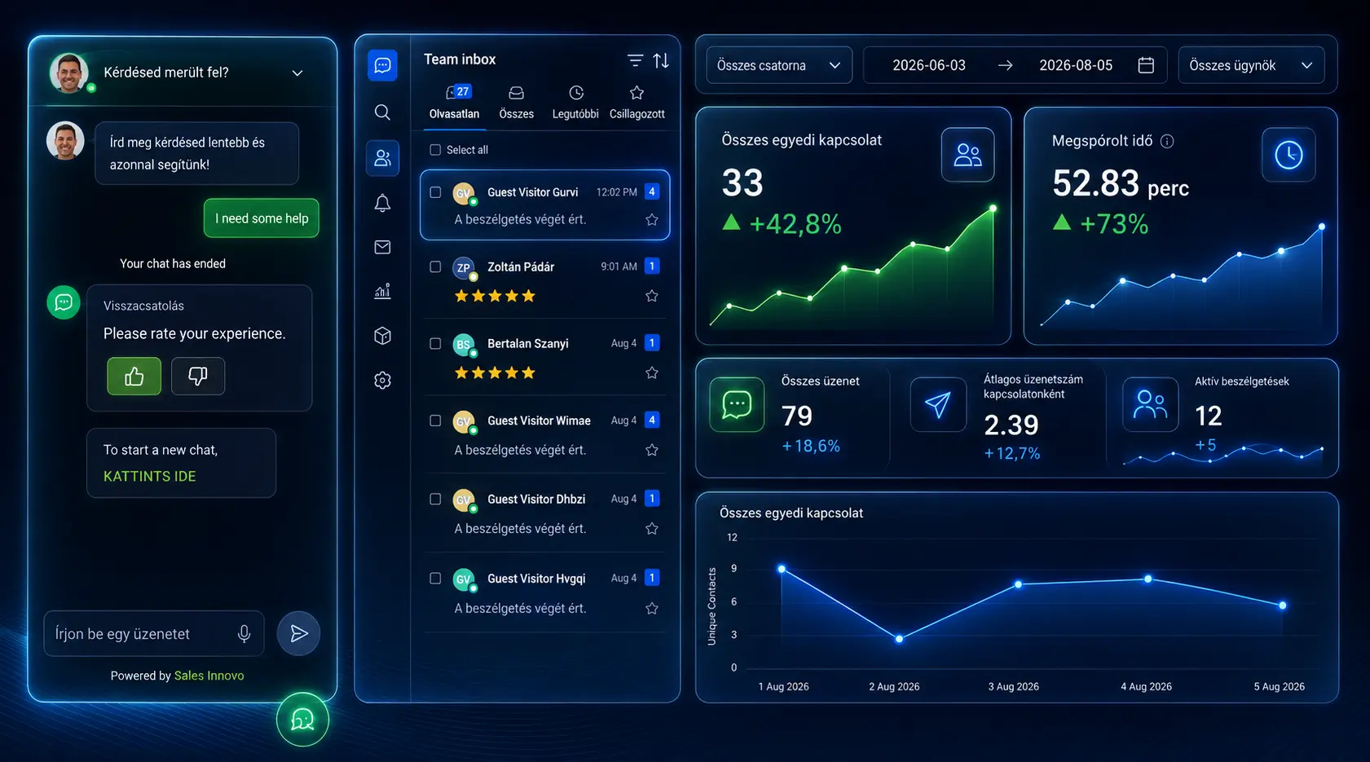The image size is (1370, 762).
Task: Click the thumbs down rating button
Action: [198, 376]
